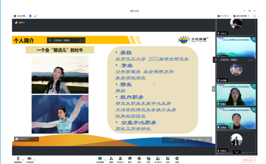Click the red Leave Meeting button
Image resolution: width=266 pixels, height=164 pixels.
click(248, 160)
